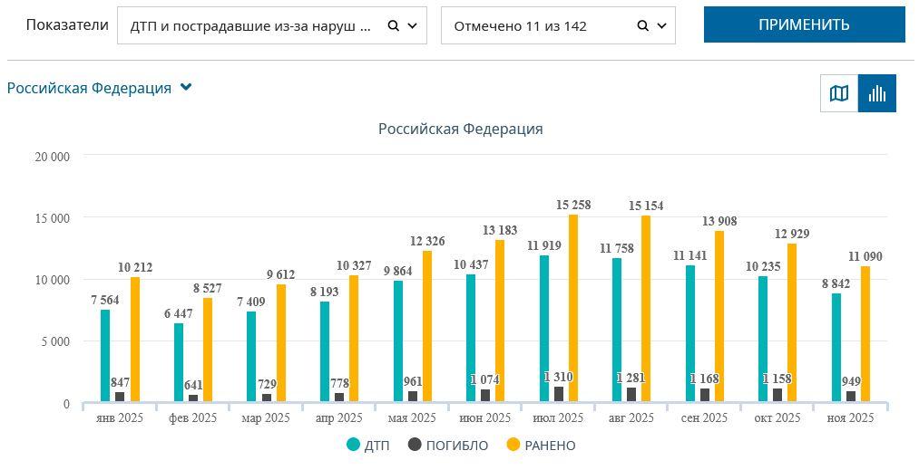Click the teal ДТП legend color circle
The width and height of the screenshot is (919, 470).
[353, 446]
